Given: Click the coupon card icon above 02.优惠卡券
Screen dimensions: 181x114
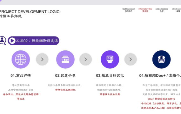Looking at the screenshot, I should (x=65, y=60).
